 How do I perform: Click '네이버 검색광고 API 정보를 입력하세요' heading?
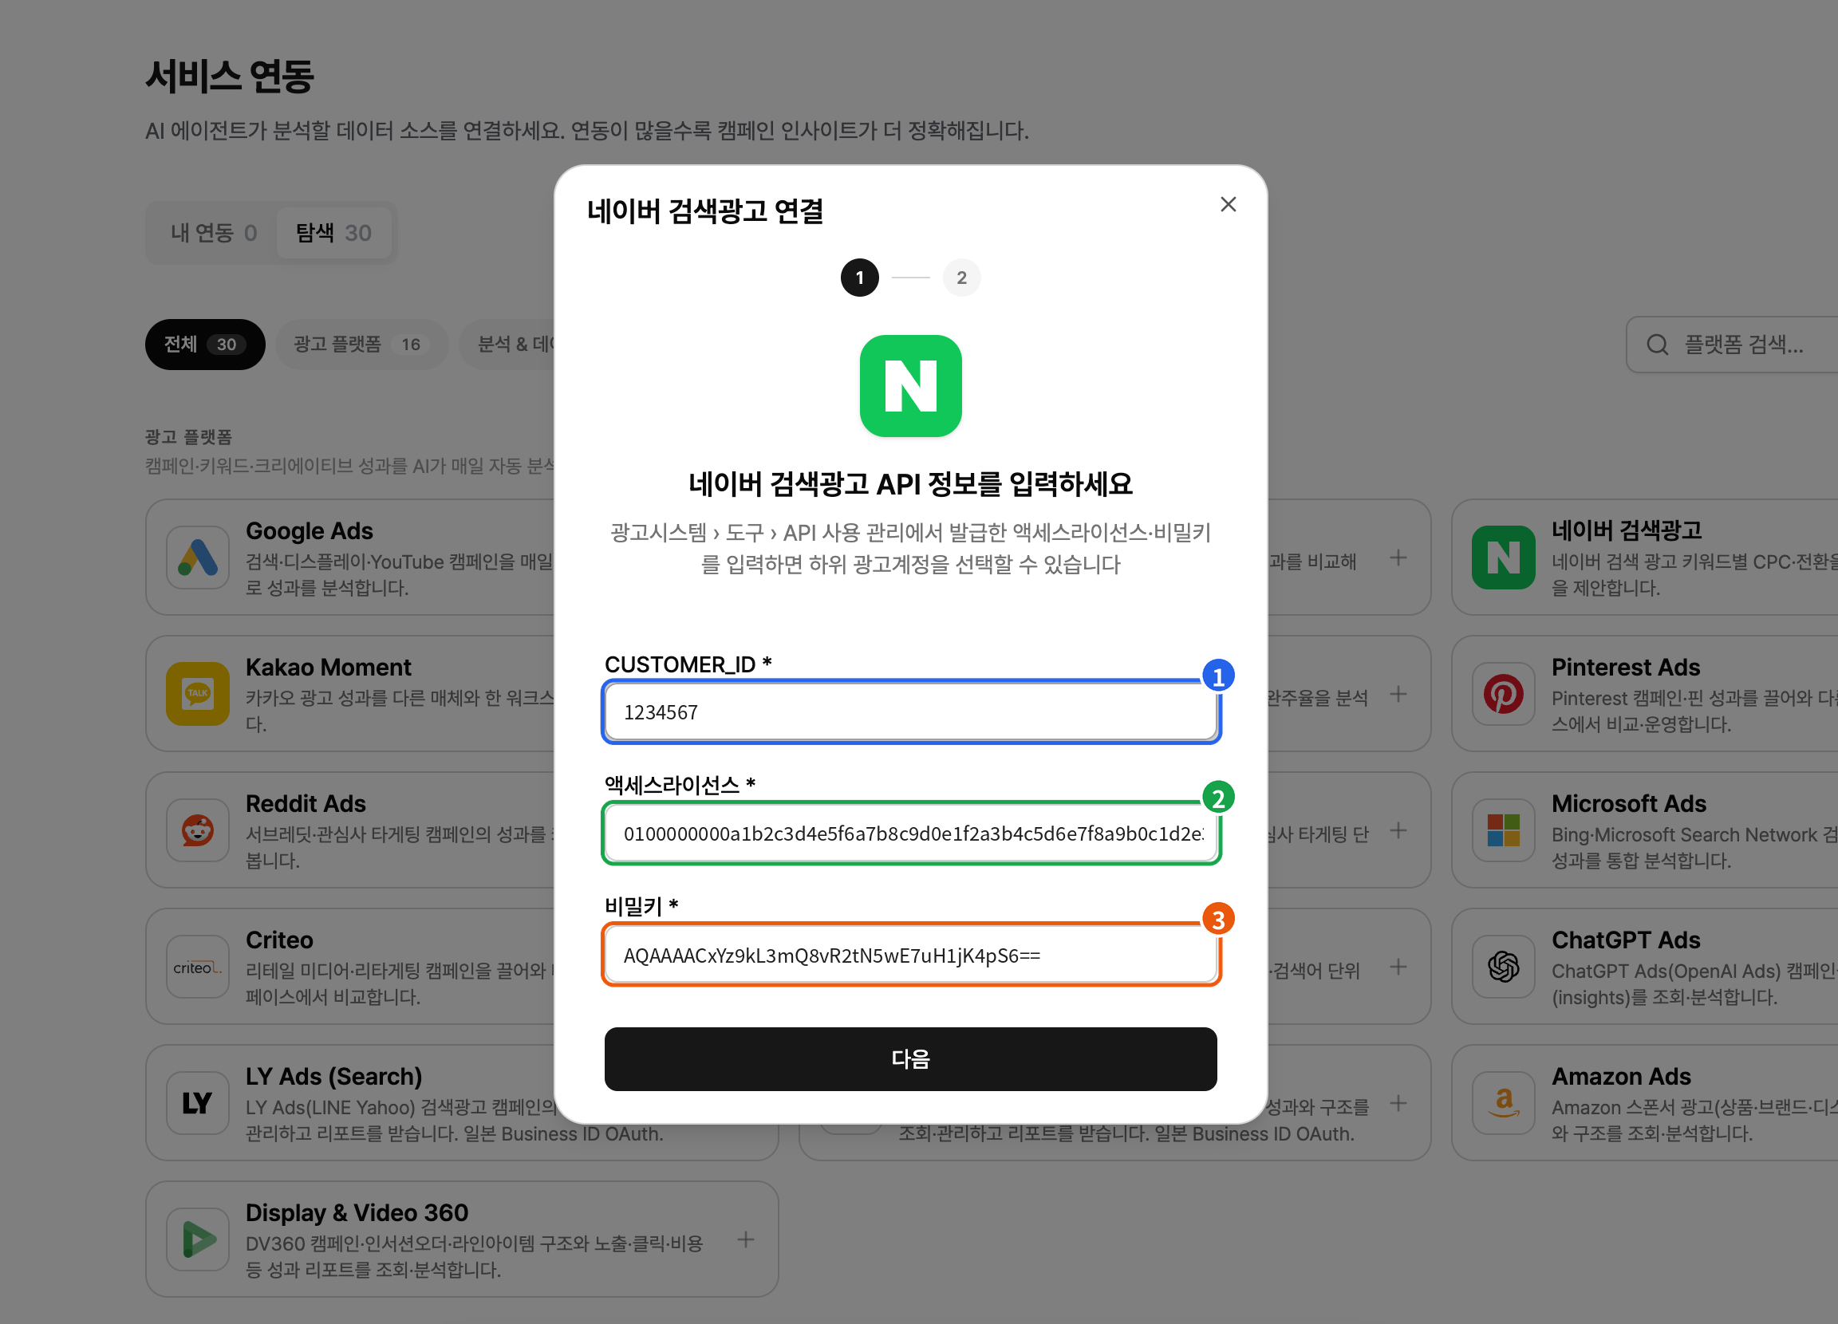910,483
